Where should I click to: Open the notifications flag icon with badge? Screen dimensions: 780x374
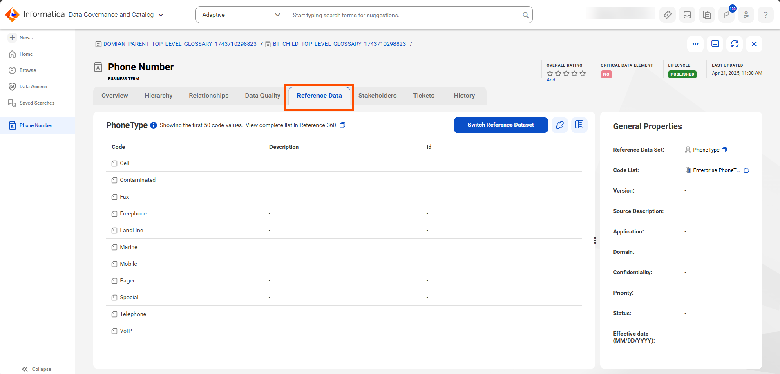tap(726, 15)
